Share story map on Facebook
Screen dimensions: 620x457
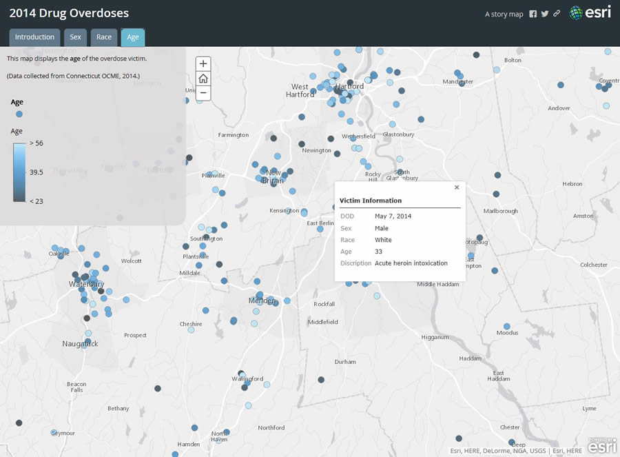(533, 14)
